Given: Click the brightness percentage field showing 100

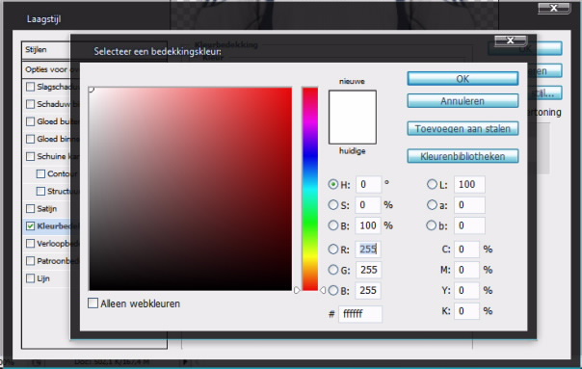Looking at the screenshot, I should tap(368, 225).
